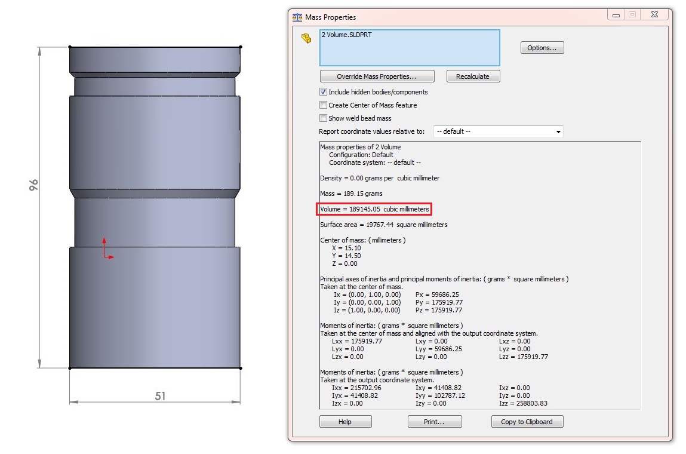Click 'Izz = 258803.83' value
Viewport: 686px width, 454px height.
[x=523, y=403]
